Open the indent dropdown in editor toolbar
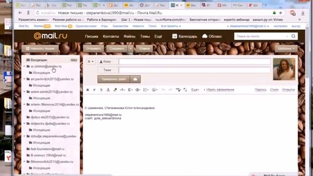The height and width of the screenshot is (176, 313). tap(138, 90)
